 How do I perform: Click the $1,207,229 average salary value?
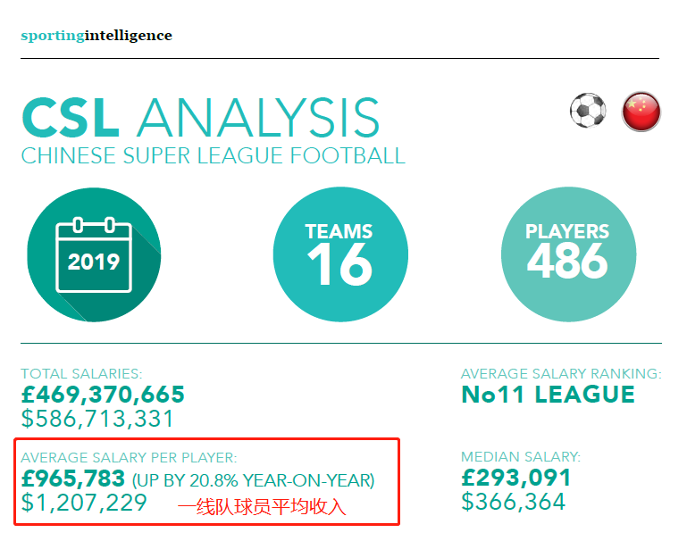(84, 503)
